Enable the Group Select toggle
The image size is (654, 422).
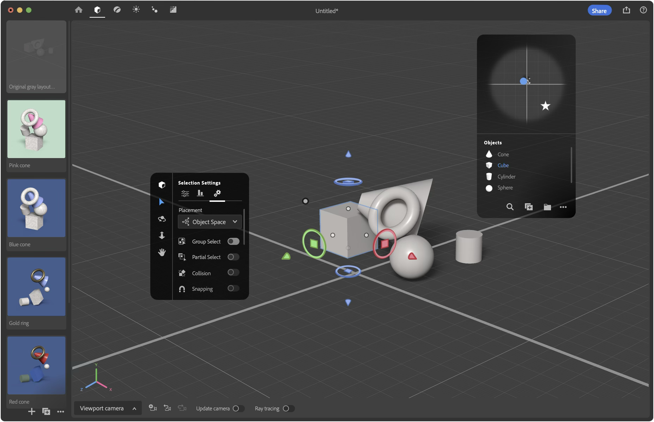tap(233, 241)
